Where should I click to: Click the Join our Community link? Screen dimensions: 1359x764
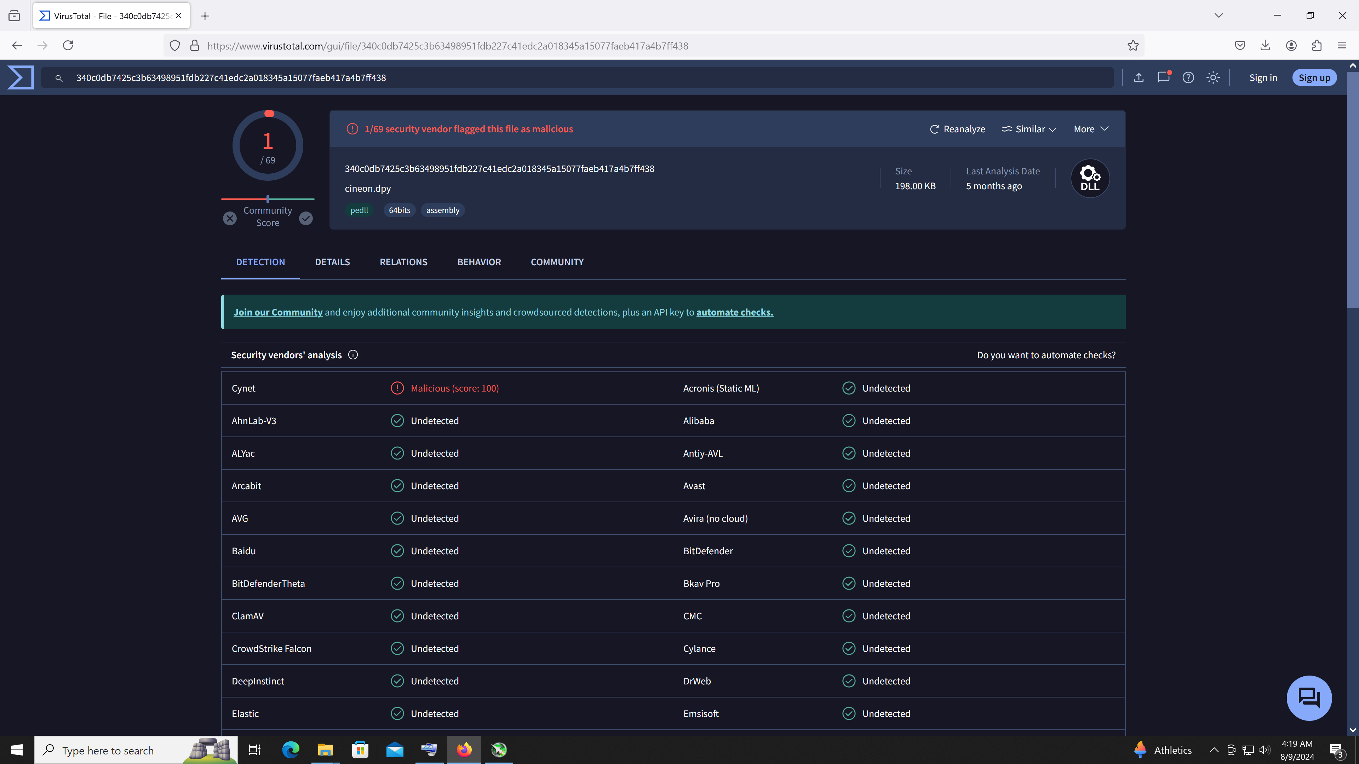(x=278, y=312)
